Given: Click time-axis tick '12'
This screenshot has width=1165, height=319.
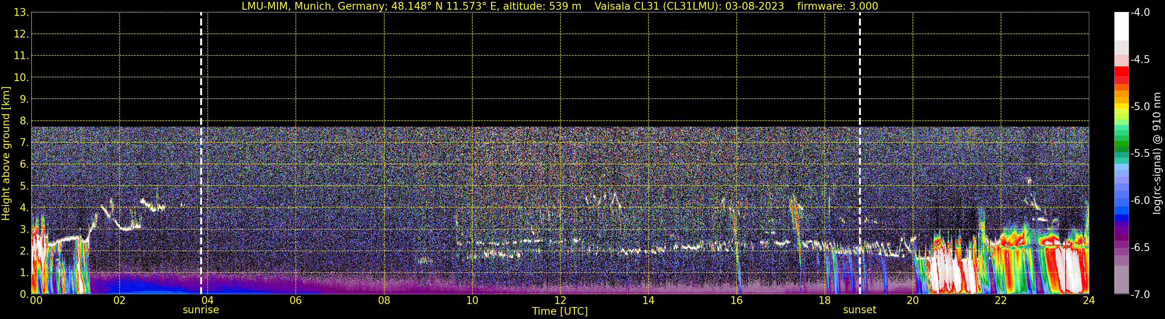Looking at the screenshot, I should (560, 300).
